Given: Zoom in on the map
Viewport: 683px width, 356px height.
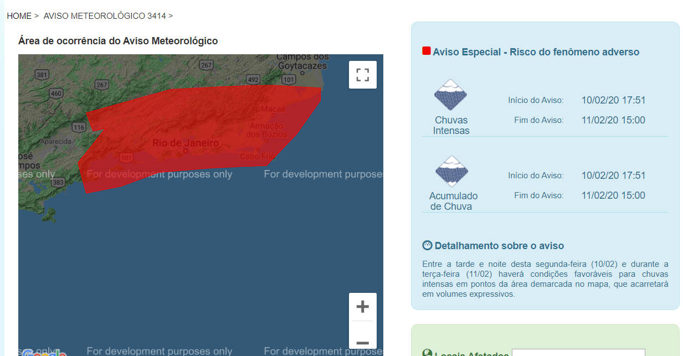Looking at the screenshot, I should point(362,307).
